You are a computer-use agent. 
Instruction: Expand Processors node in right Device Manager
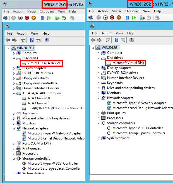99,118
